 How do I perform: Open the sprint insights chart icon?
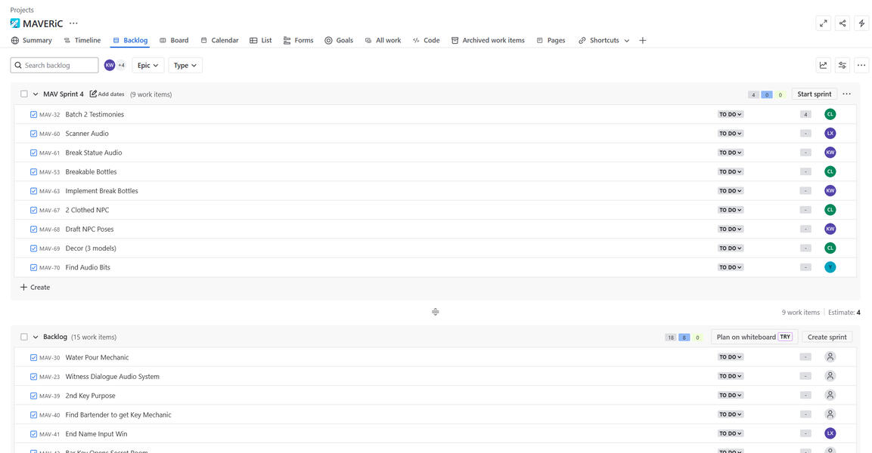(x=824, y=66)
